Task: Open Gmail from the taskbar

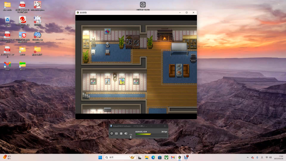Action: [x=173, y=157]
